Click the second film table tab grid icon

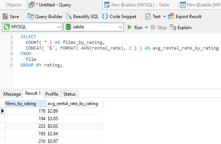(183, 5)
